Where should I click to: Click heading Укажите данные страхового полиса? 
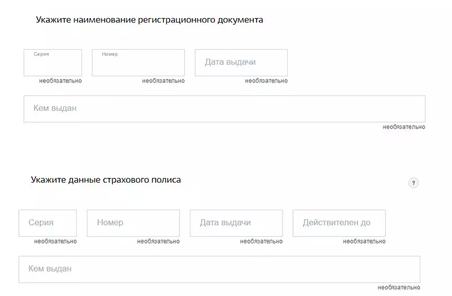click(106, 180)
